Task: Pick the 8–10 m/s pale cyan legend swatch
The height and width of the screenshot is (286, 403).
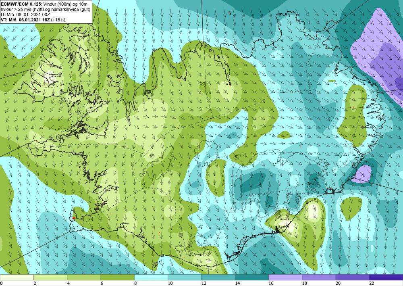Action: pos(151,277)
